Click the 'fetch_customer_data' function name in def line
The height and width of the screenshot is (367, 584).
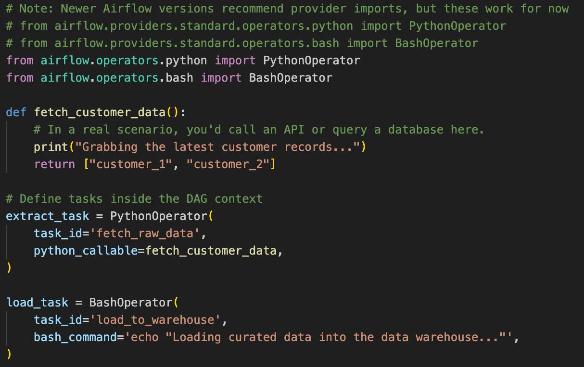(100, 112)
